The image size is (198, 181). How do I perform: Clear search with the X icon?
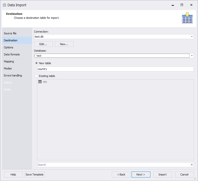click(191, 165)
